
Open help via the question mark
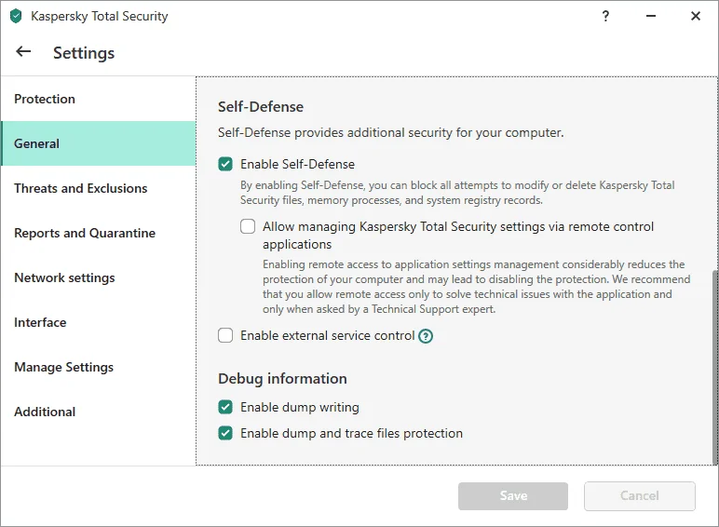click(605, 16)
